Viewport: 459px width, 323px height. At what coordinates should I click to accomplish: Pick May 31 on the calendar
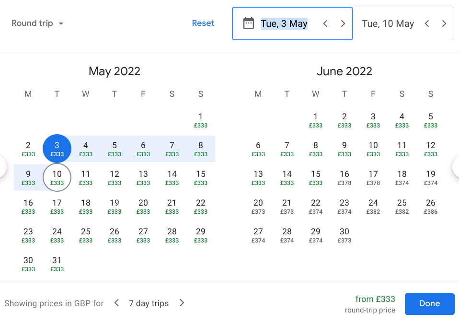click(x=57, y=264)
